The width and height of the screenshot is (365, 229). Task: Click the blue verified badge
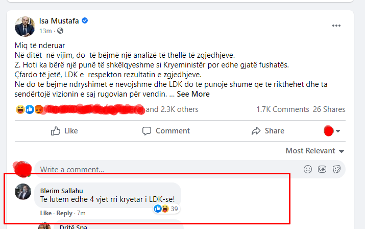tap(85, 21)
